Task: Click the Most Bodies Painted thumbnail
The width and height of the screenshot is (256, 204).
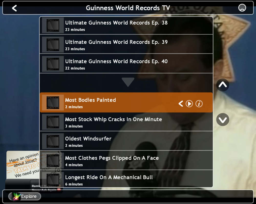Action: pos(53,103)
